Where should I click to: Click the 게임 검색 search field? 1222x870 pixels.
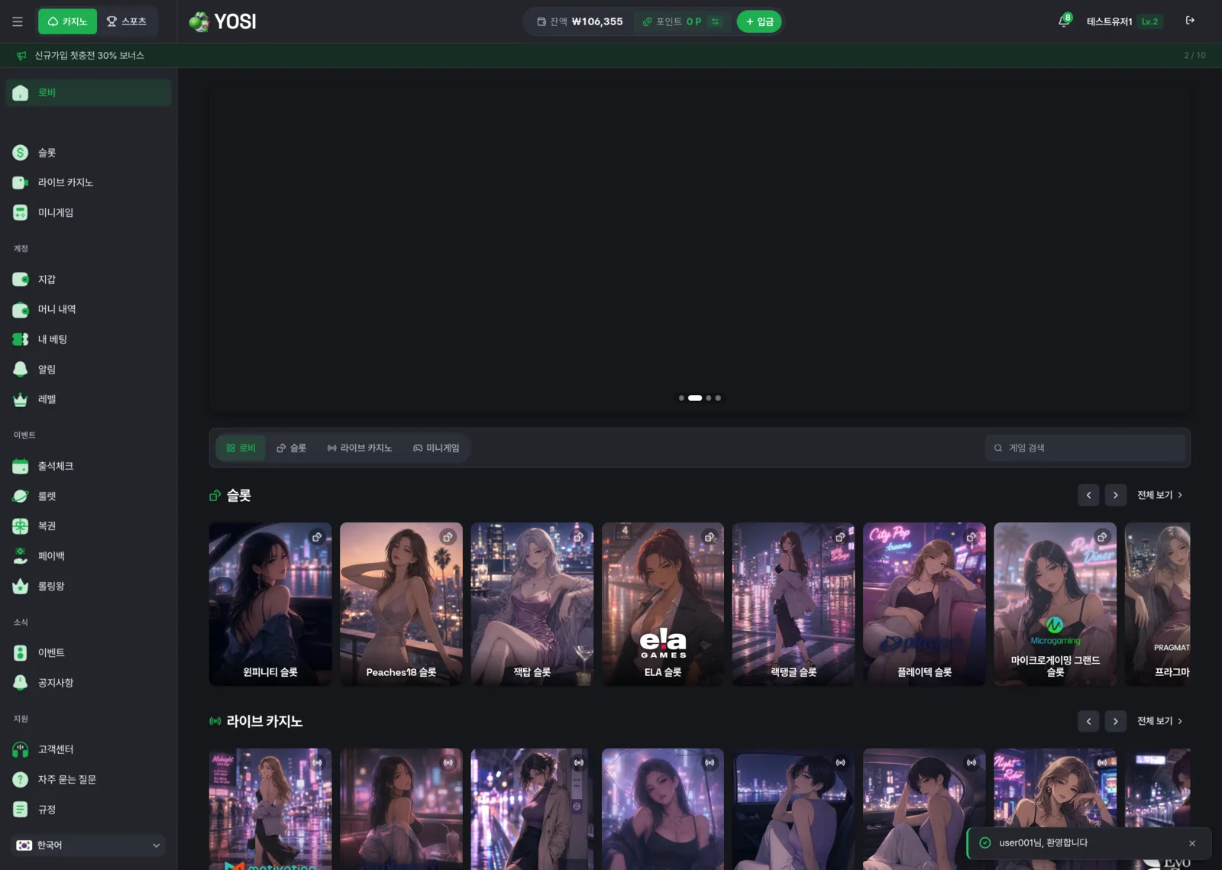(x=1085, y=448)
